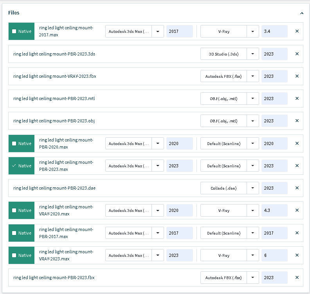The image size is (310, 294).
Task: Enable Native checkbox for VRAY-2023.max
Action: click(14, 255)
